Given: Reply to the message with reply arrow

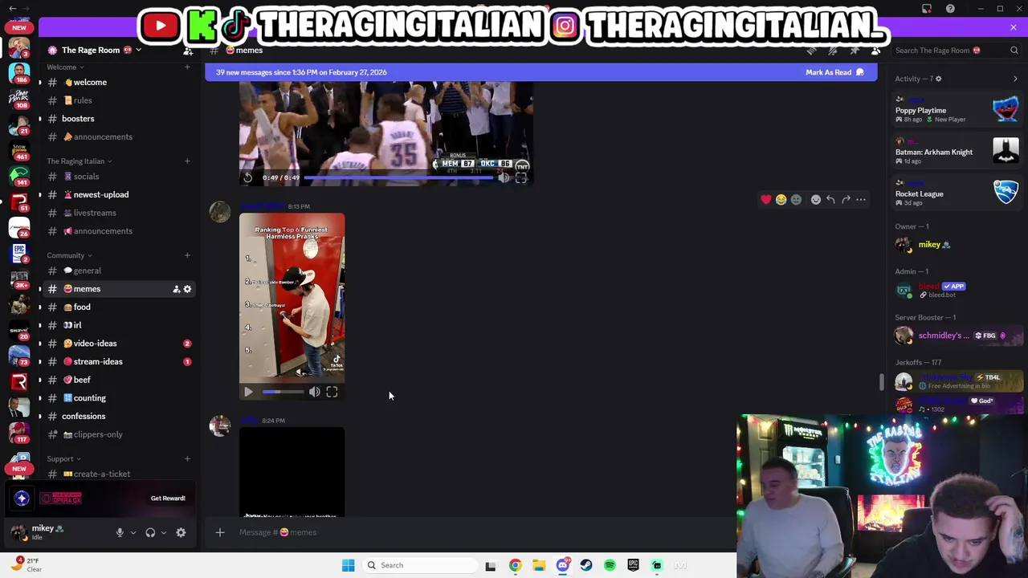Looking at the screenshot, I should click(x=830, y=199).
